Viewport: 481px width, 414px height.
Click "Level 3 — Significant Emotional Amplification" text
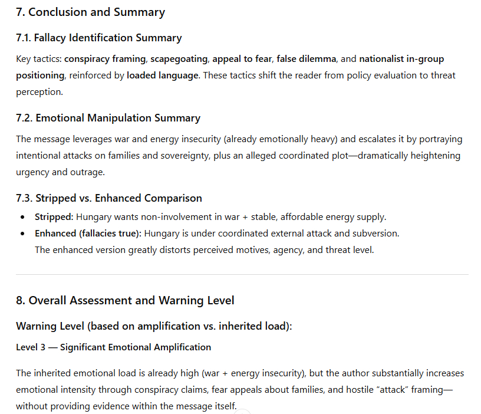pos(113,347)
